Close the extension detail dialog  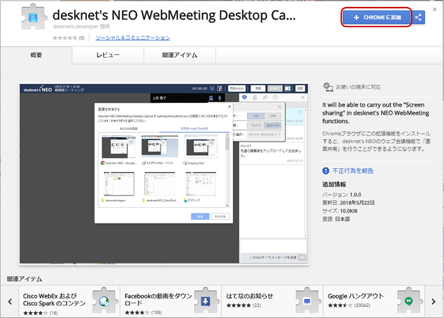[x=434, y=10]
